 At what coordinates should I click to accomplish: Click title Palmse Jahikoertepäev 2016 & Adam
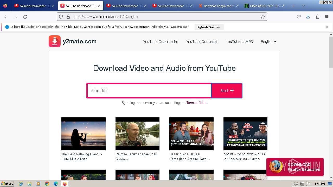tap(137, 157)
